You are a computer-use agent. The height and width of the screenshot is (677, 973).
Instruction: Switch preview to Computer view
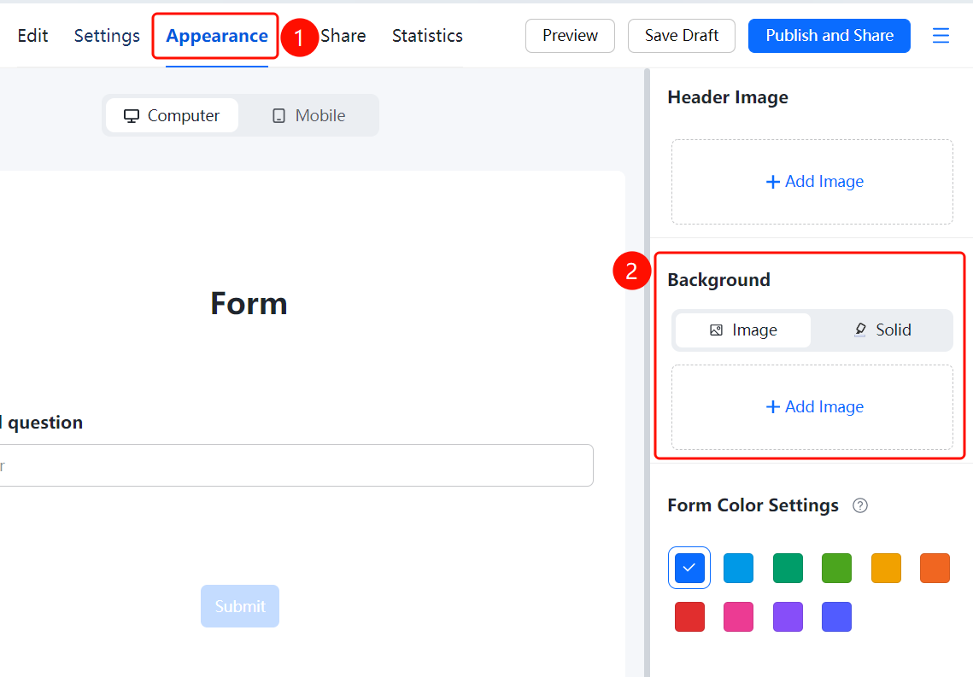point(172,115)
